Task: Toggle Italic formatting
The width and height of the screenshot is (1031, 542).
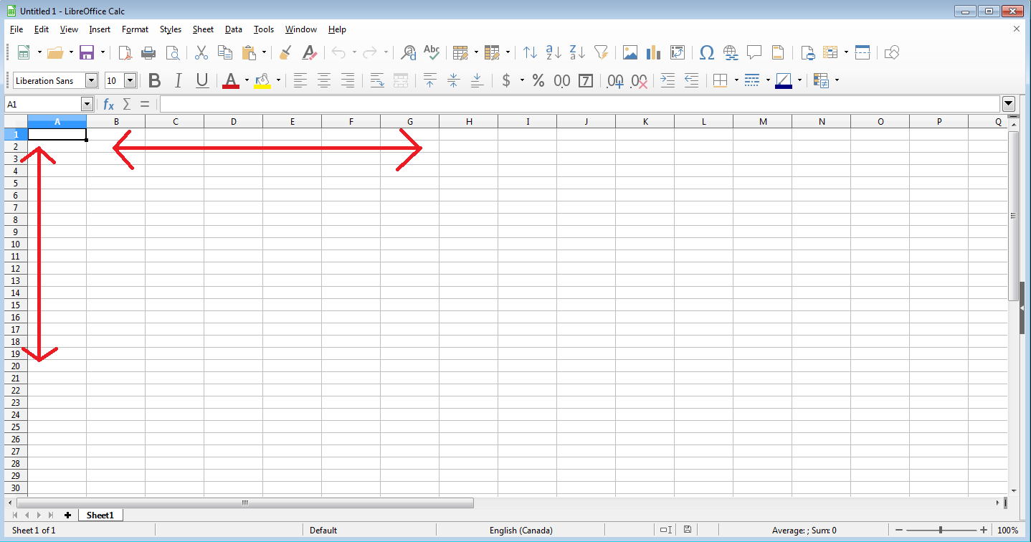Action: click(178, 80)
